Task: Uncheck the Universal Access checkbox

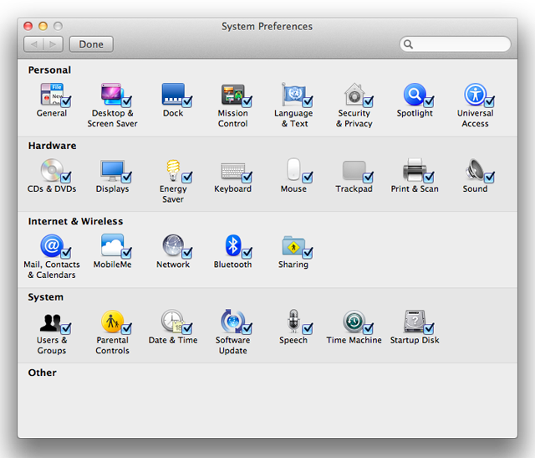Action: (x=489, y=101)
